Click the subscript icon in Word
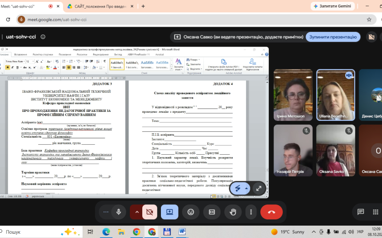The width and height of the screenshot is (382, 238). click(30, 67)
